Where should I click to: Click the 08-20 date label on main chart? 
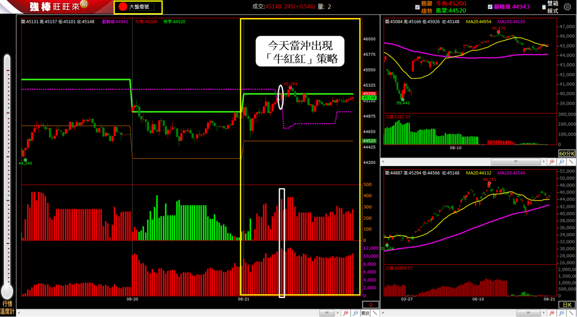click(132, 299)
